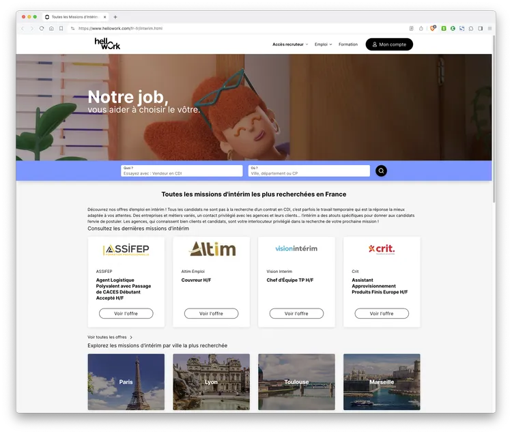Open Brave Shields lion icon
Screen dimensions: 512x434
tap(433, 29)
